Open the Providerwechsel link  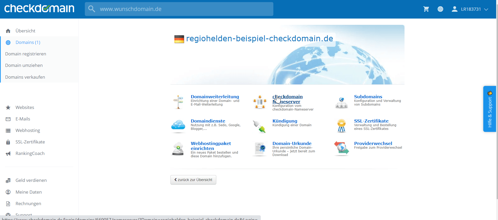[x=373, y=143]
